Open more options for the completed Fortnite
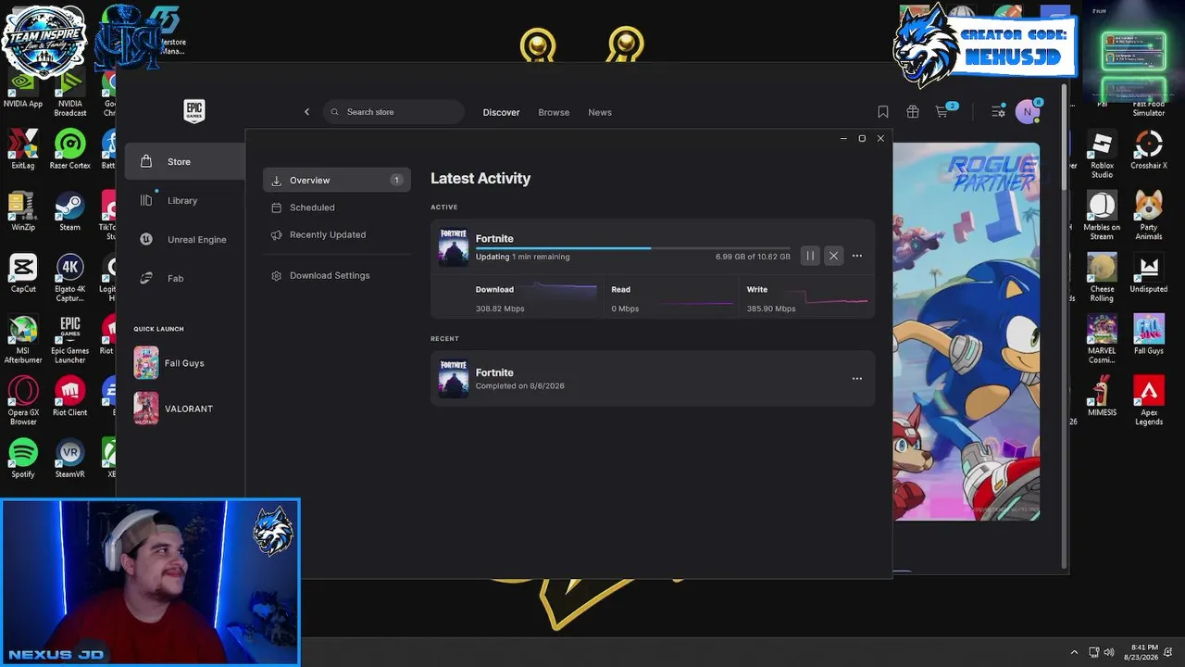The height and width of the screenshot is (667, 1185). 856,378
